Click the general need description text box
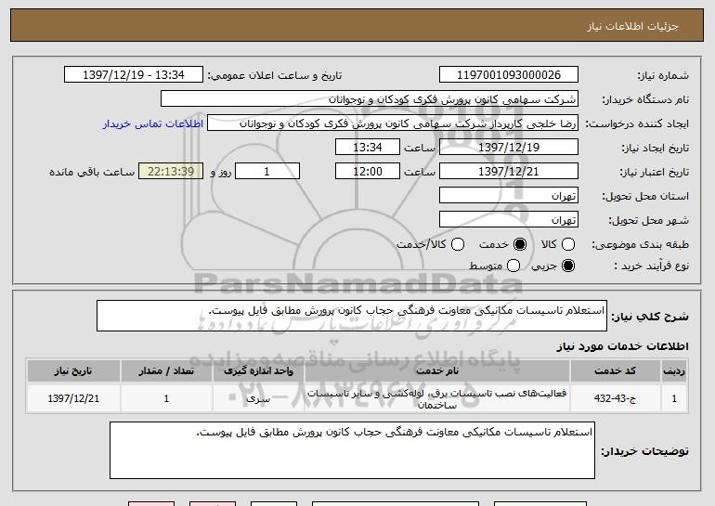Image resolution: width=715 pixels, height=506 pixels. (x=352, y=316)
